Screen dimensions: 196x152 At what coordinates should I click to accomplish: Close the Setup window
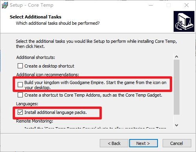(187, 5)
